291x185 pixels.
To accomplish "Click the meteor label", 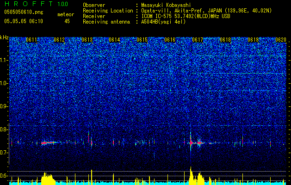I will pos(66,14).
